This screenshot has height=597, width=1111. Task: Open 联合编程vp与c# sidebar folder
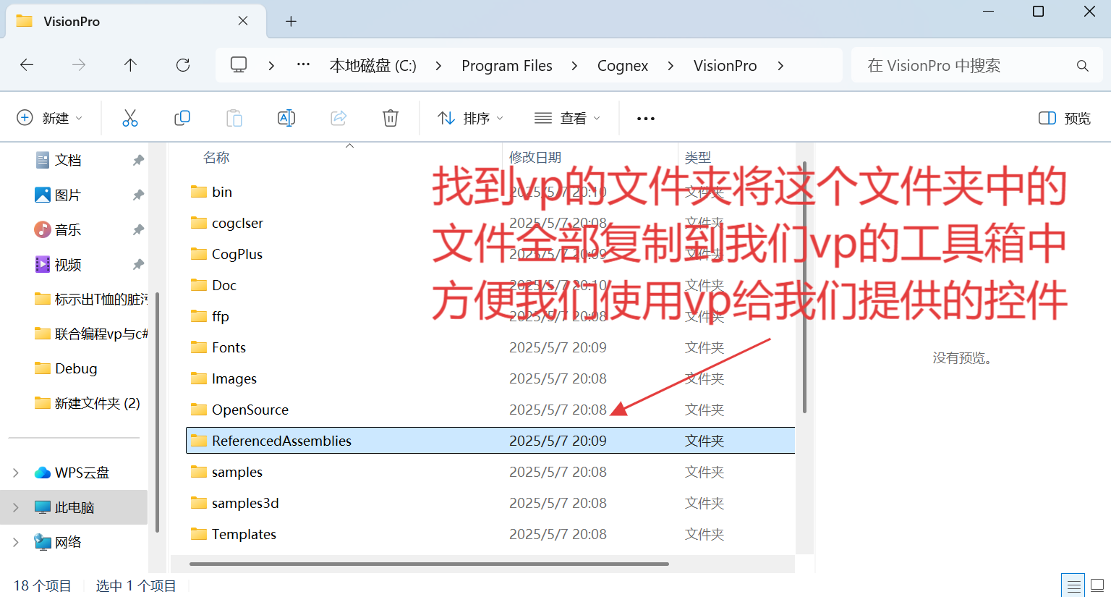point(90,334)
